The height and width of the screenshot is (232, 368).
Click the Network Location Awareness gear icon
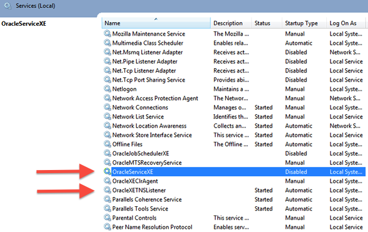pyautogui.click(x=107, y=126)
